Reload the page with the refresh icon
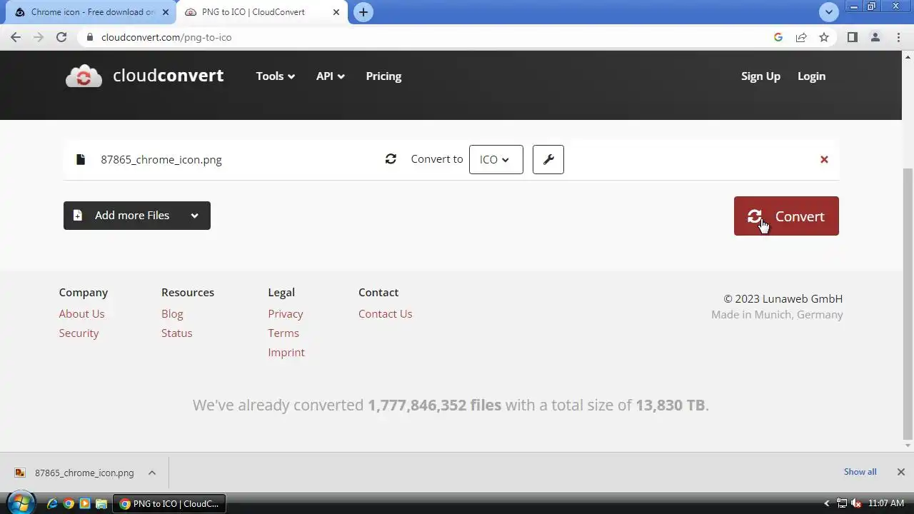 [x=61, y=37]
